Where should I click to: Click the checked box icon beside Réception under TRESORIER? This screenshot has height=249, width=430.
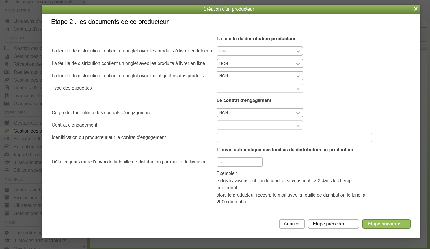(7, 146)
